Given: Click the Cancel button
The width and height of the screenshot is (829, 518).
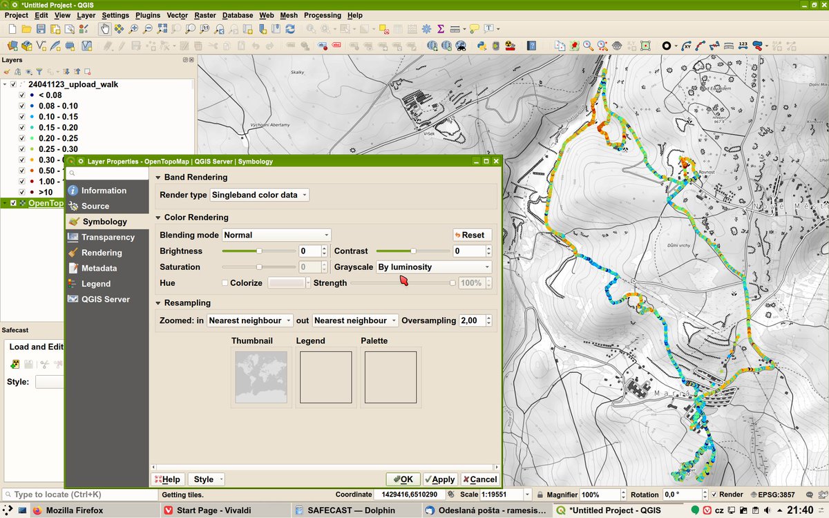Looking at the screenshot, I should pyautogui.click(x=479, y=479).
